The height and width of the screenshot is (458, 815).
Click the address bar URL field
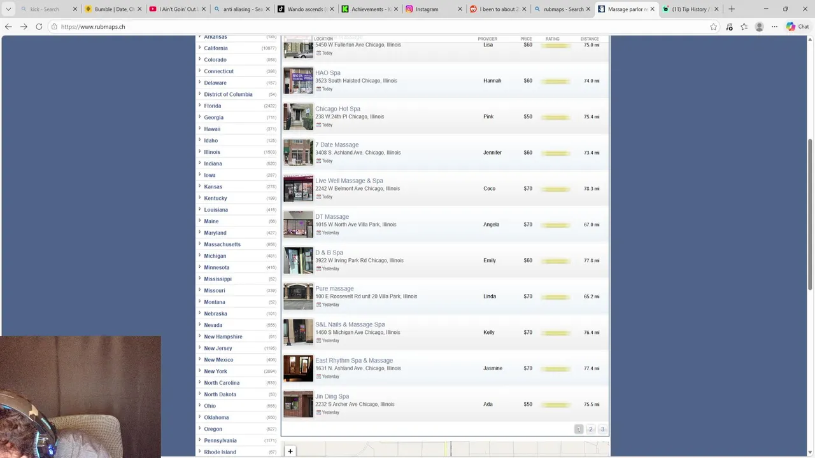coord(382,27)
